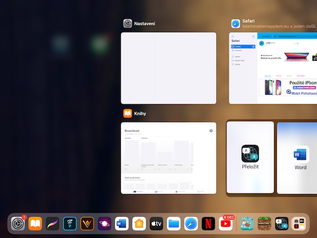317x238 pixels.
Task: Switch to the Nastavení app preview card
Action: 168,68
